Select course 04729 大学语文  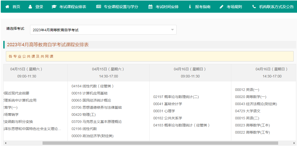click(x=248, y=111)
